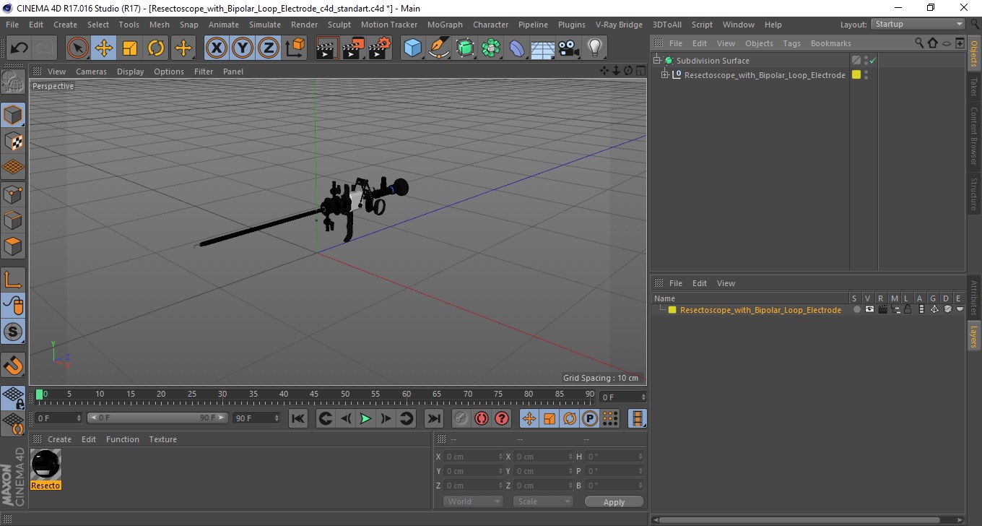Open the Sculpt menu

click(339, 25)
